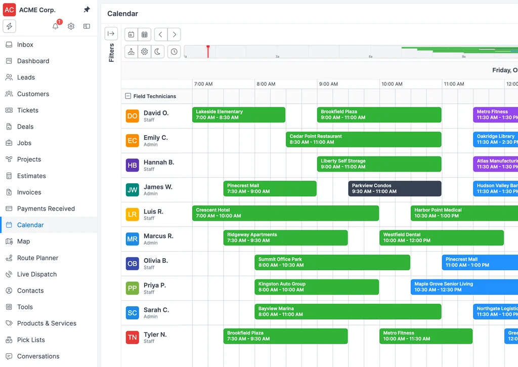Select the sunrise time range icon
Viewport: 518px width, 367px height.
[x=131, y=52]
